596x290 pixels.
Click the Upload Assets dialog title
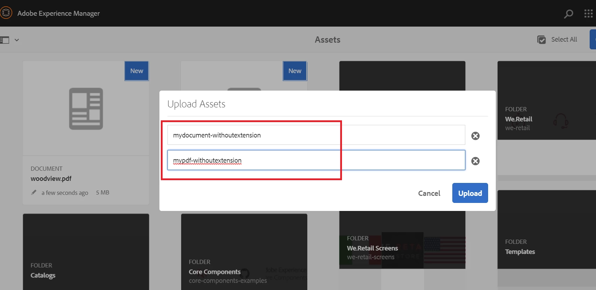196,104
